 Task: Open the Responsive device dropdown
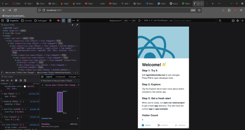115,20
